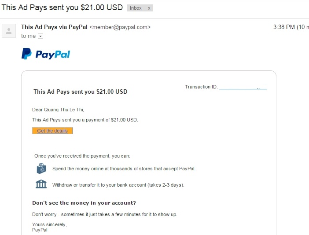Image resolution: width=309 pixels, height=235 pixels.
Task: Click the PayPal logo
Action: pos(46,54)
